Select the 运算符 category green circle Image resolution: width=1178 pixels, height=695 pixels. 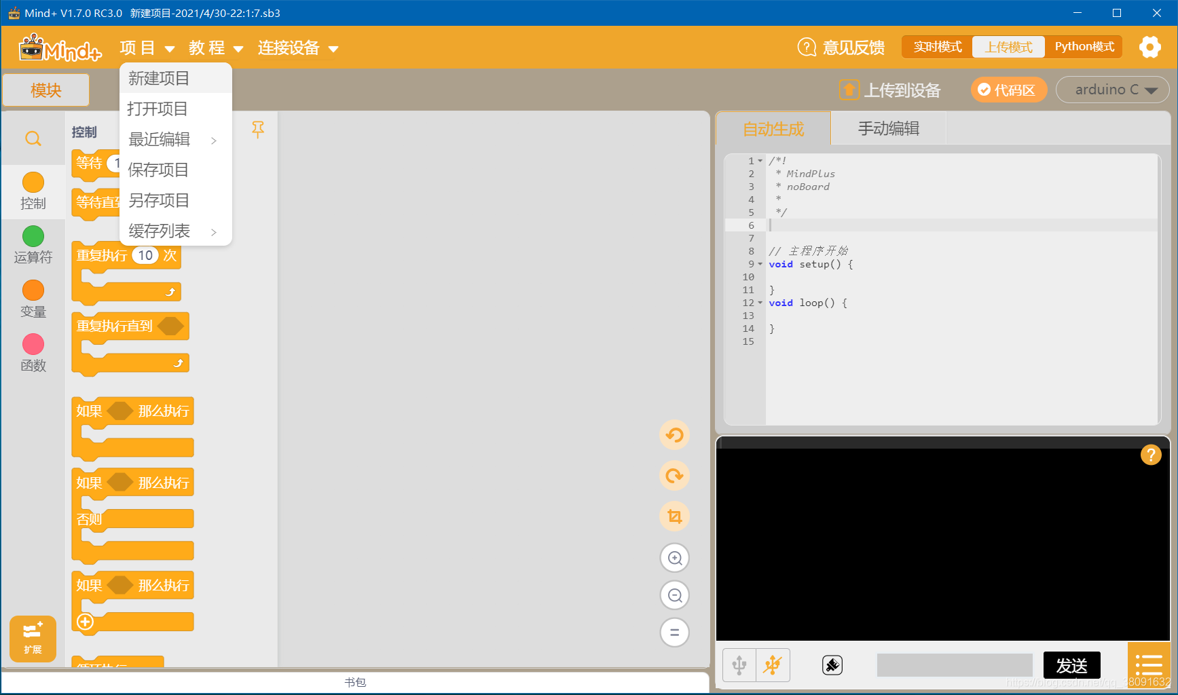(x=33, y=236)
